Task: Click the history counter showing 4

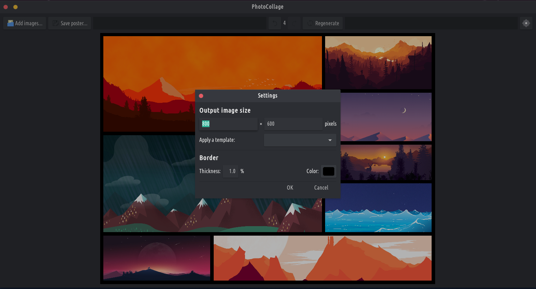Action: 284,23
